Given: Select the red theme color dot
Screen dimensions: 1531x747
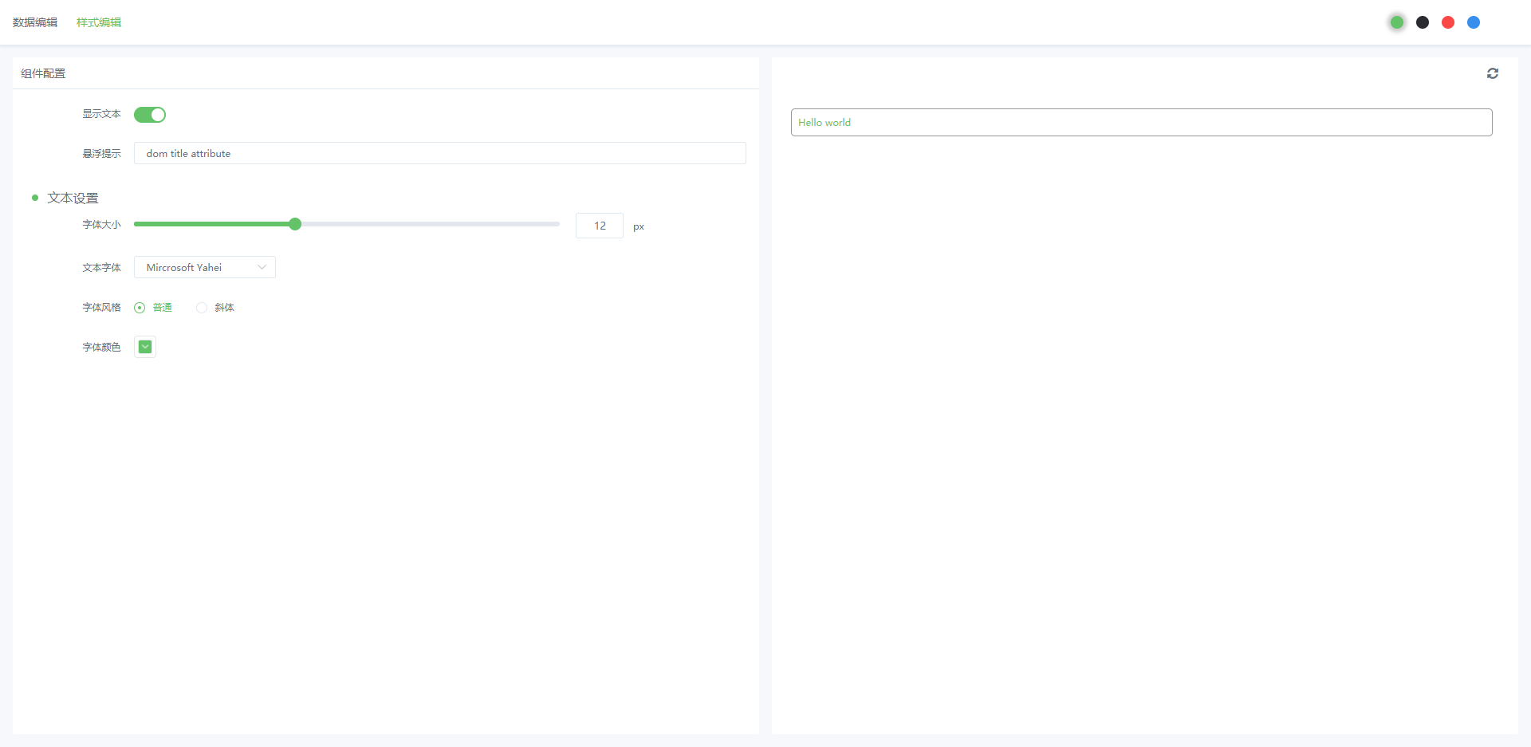Looking at the screenshot, I should point(1448,22).
